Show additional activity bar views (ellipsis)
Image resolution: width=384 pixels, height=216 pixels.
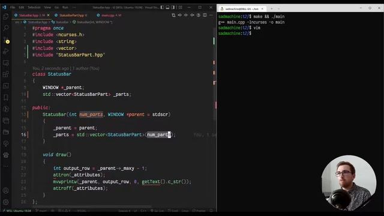[6, 166]
